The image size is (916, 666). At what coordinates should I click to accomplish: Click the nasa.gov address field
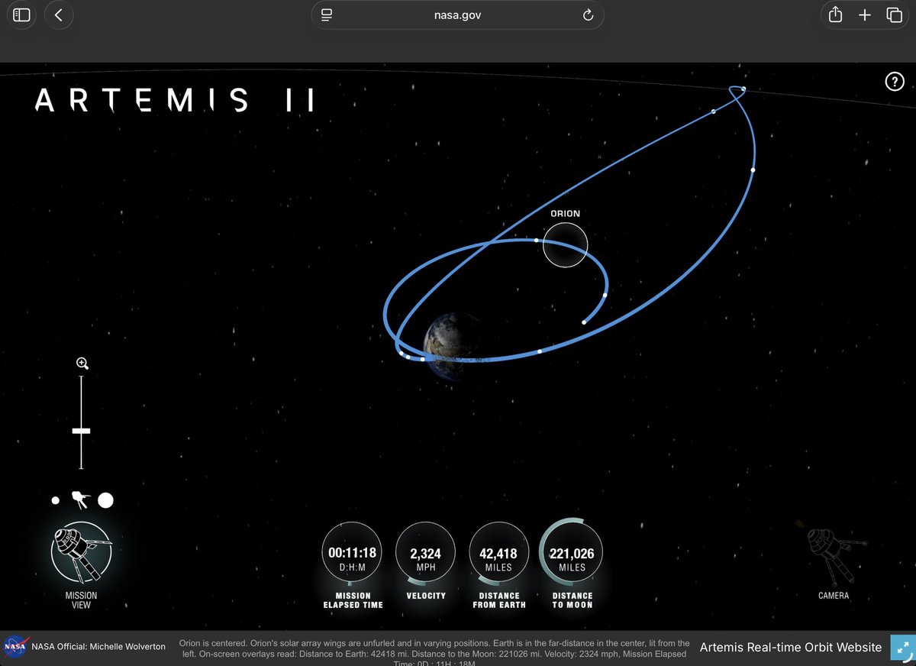point(457,15)
